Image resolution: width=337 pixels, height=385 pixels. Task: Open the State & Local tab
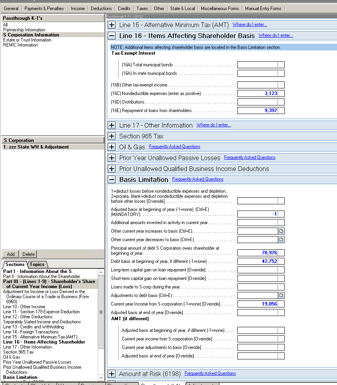click(x=182, y=8)
